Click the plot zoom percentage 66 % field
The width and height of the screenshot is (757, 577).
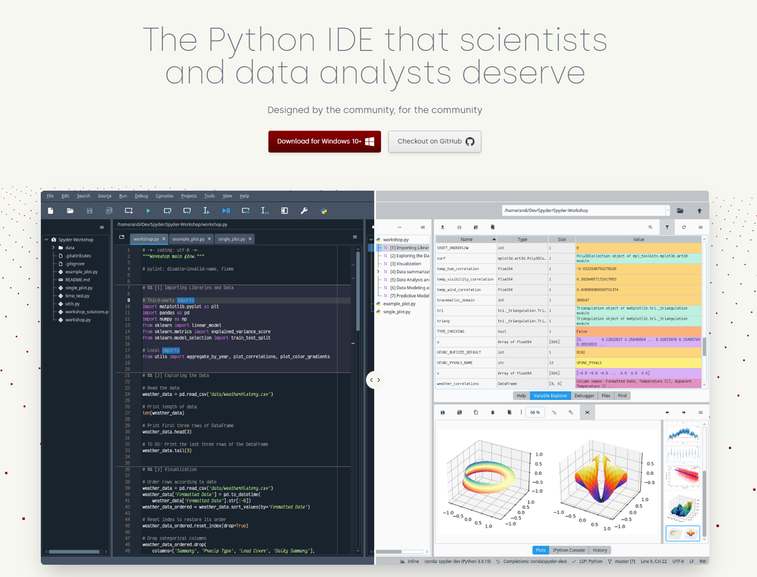tap(535, 412)
